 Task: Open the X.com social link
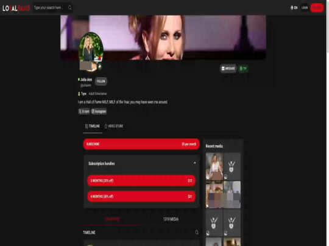tap(84, 111)
